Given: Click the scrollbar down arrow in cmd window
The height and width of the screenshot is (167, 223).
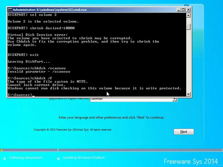Looking at the screenshot, I should (x=188, y=94).
